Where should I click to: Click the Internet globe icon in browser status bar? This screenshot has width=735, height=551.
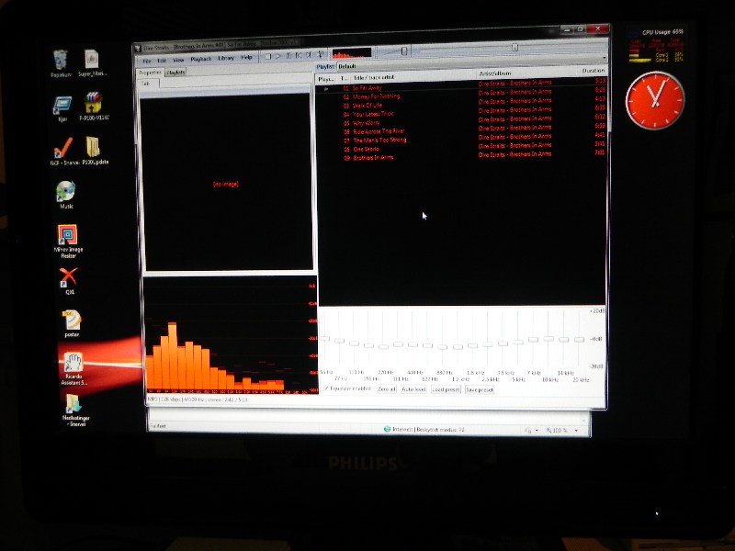point(387,429)
